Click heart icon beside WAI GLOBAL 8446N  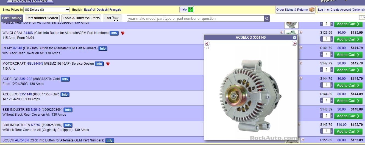coord(123,33)
